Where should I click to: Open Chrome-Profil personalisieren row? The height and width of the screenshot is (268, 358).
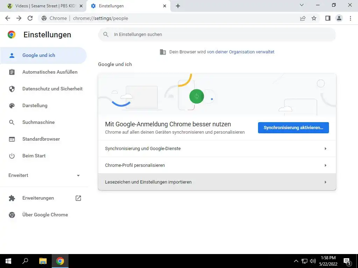coord(217,165)
